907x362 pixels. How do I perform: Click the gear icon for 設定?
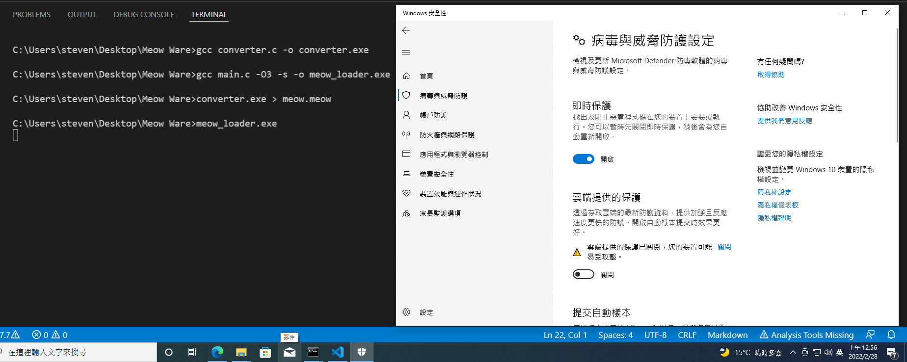(x=406, y=312)
